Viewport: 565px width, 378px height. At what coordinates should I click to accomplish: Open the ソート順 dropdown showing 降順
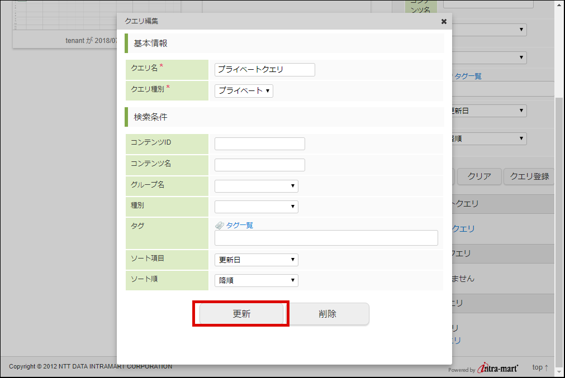click(x=256, y=280)
